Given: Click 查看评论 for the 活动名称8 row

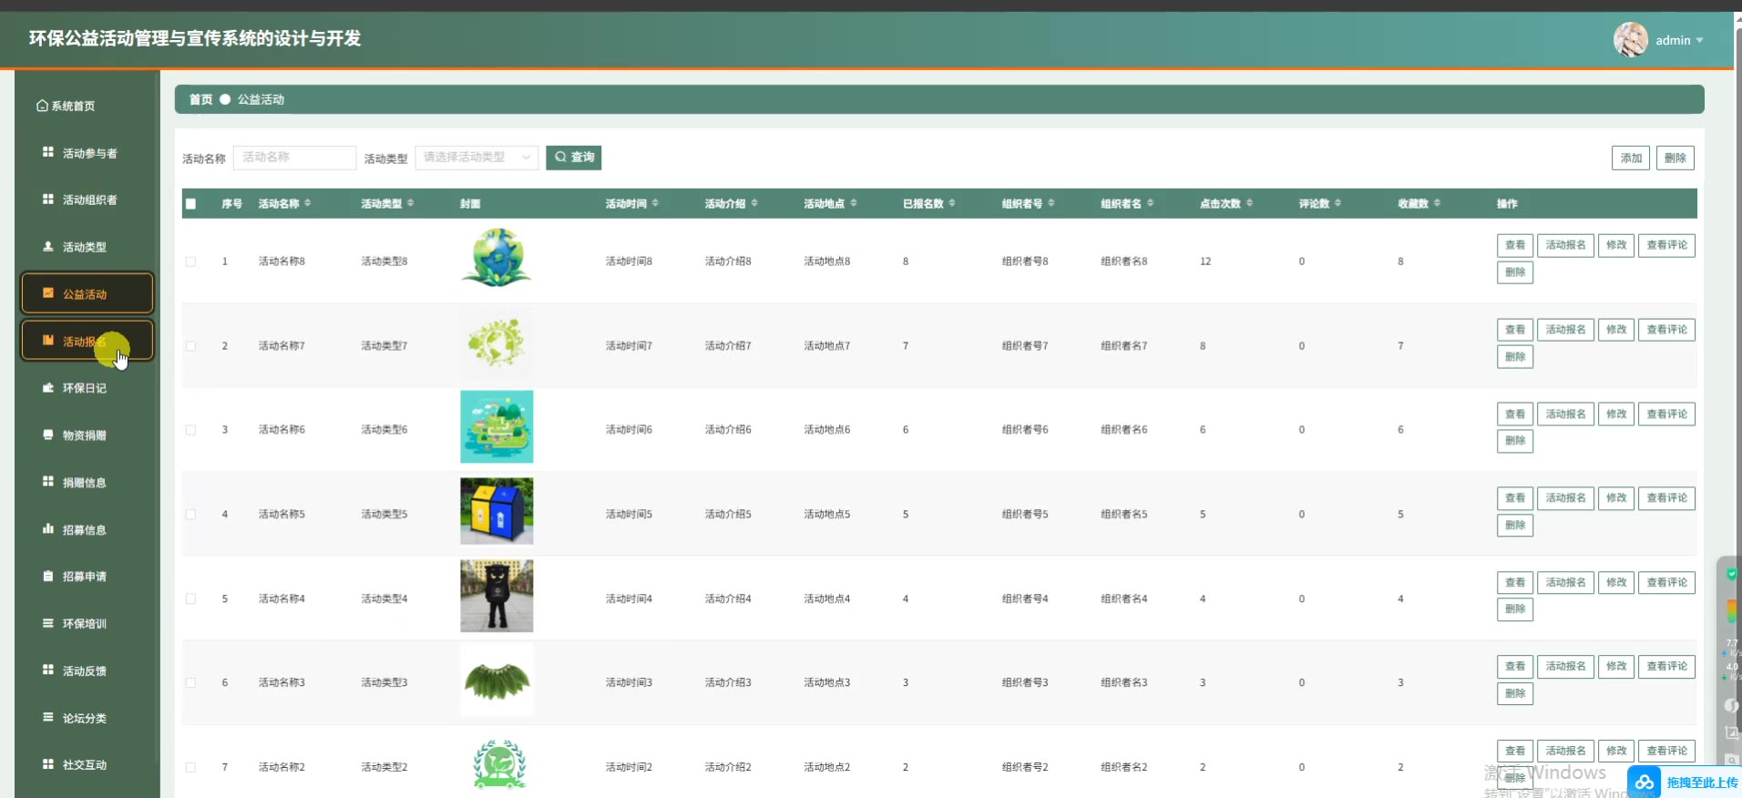Looking at the screenshot, I should [1666, 245].
